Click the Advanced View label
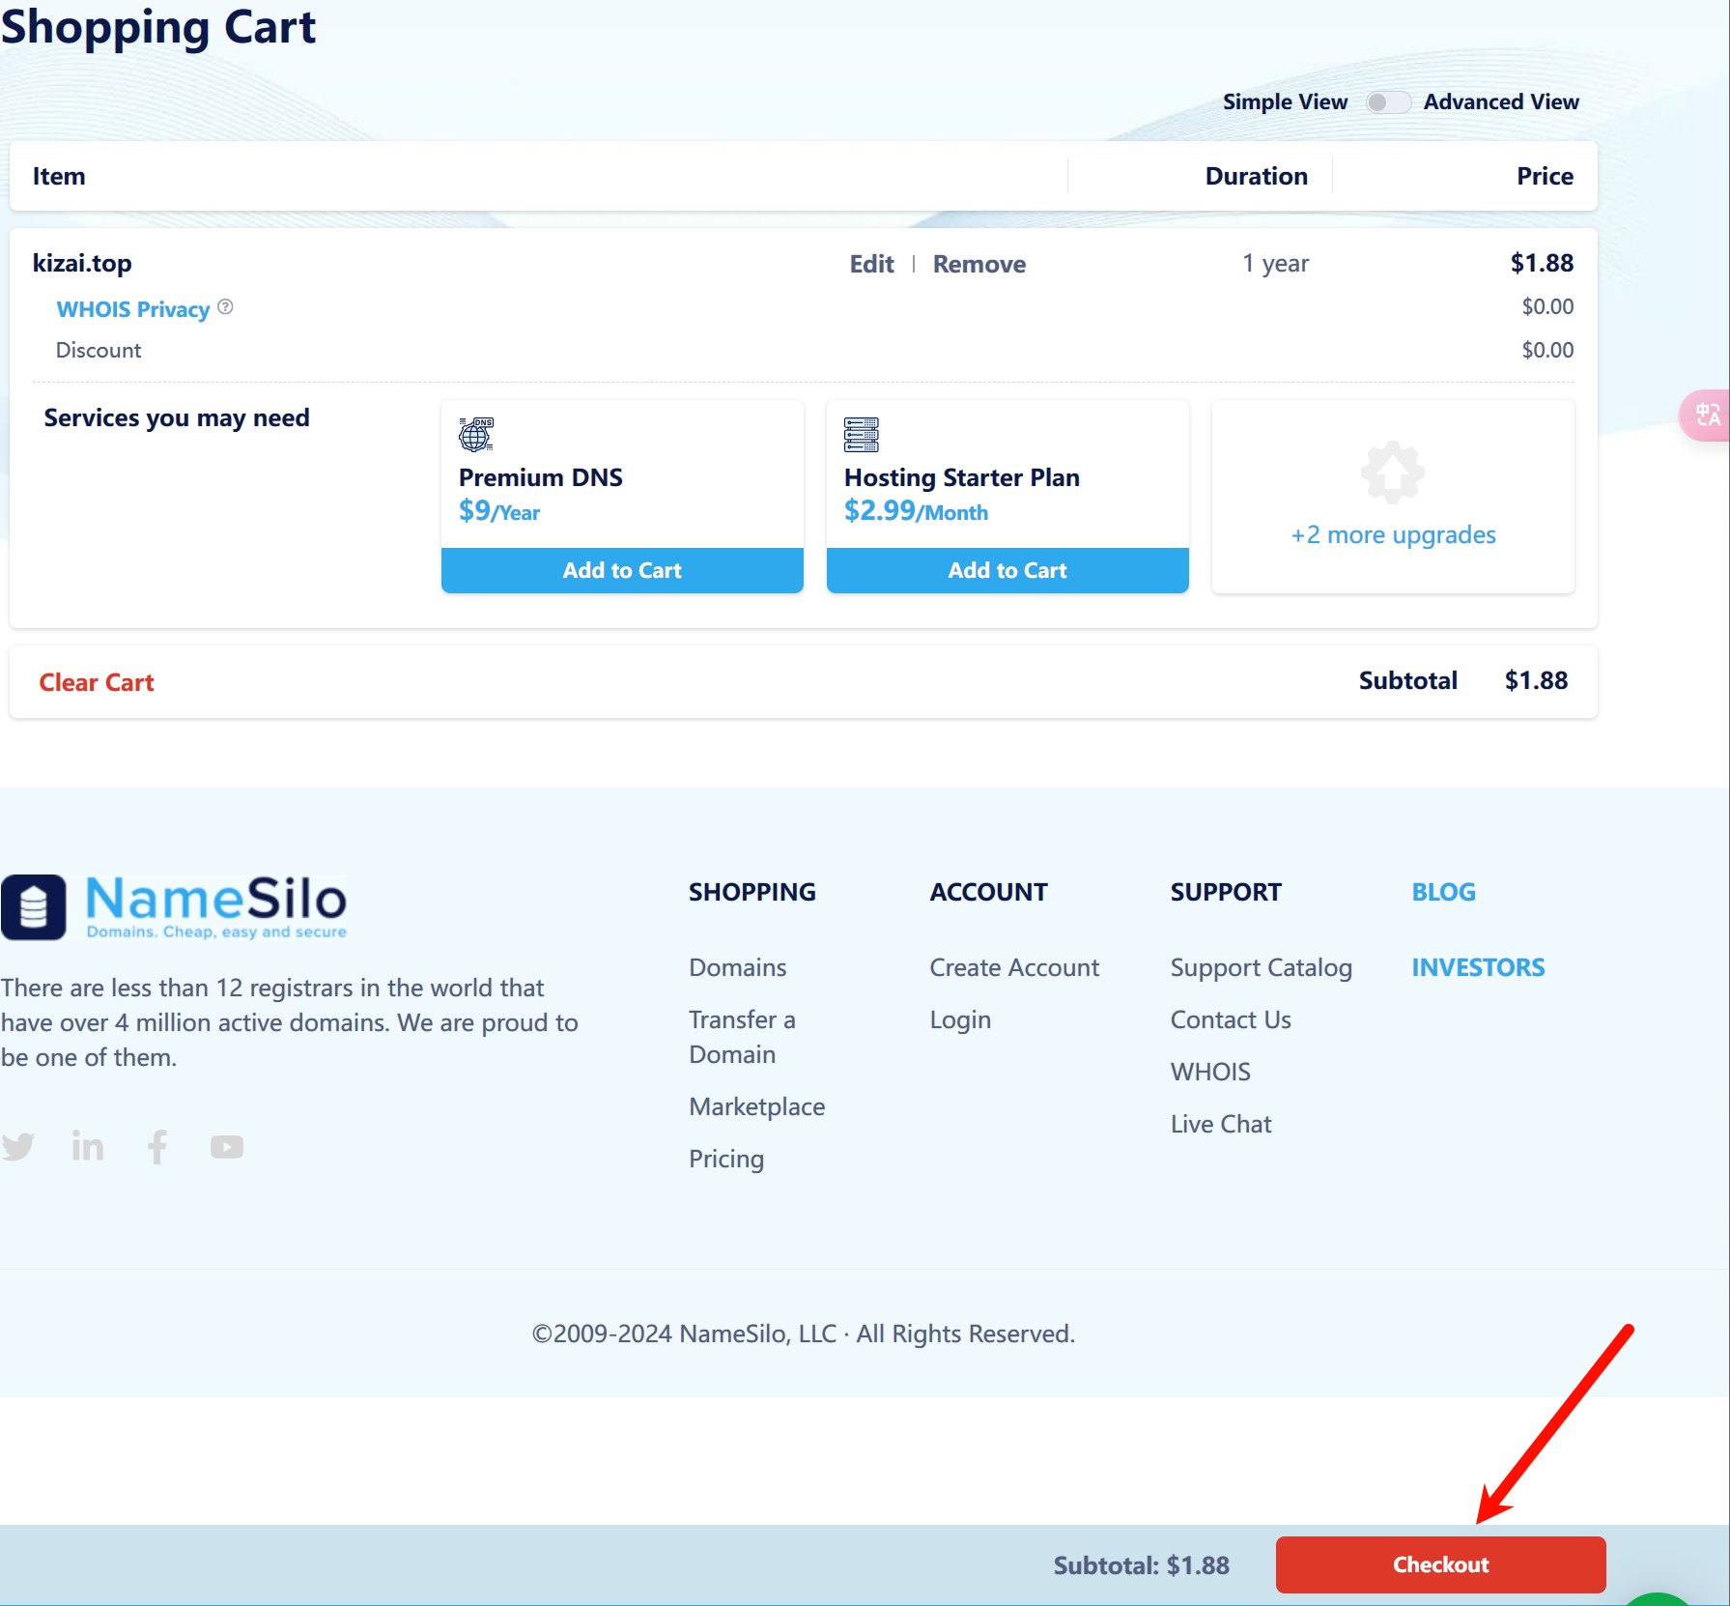 pos(1501,101)
